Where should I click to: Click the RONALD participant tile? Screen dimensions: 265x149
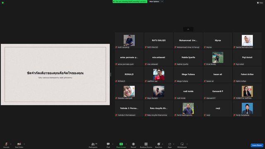point(129,74)
